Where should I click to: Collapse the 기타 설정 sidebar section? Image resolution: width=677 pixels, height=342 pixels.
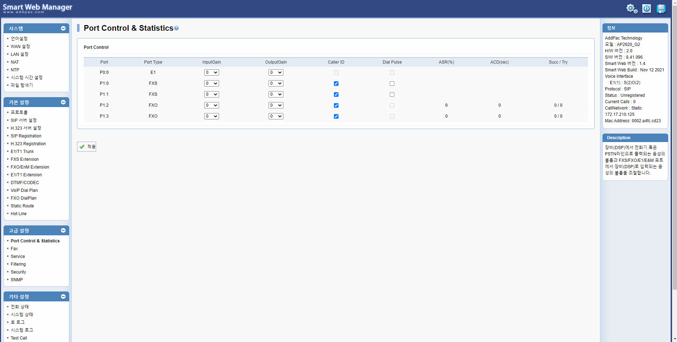coord(63,296)
